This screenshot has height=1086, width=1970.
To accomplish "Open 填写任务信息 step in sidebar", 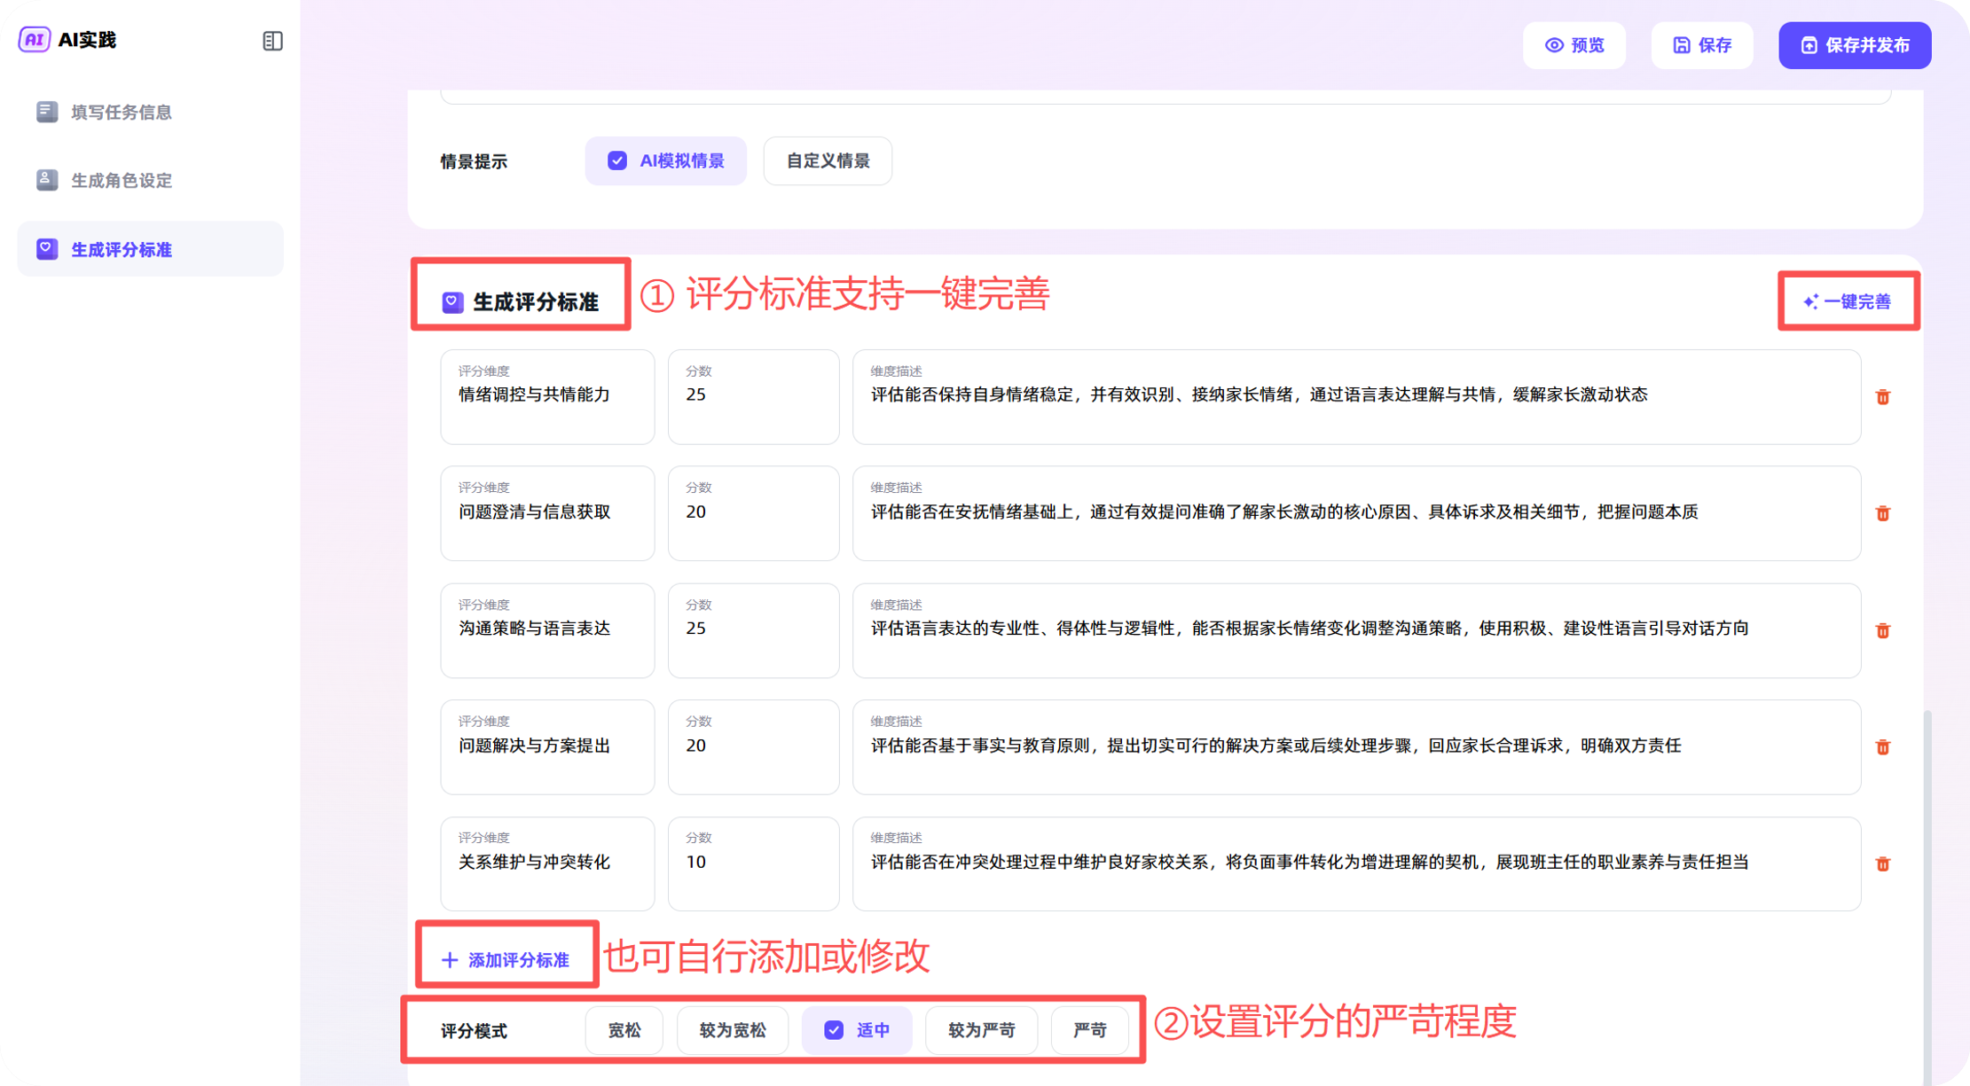I will (x=150, y=112).
